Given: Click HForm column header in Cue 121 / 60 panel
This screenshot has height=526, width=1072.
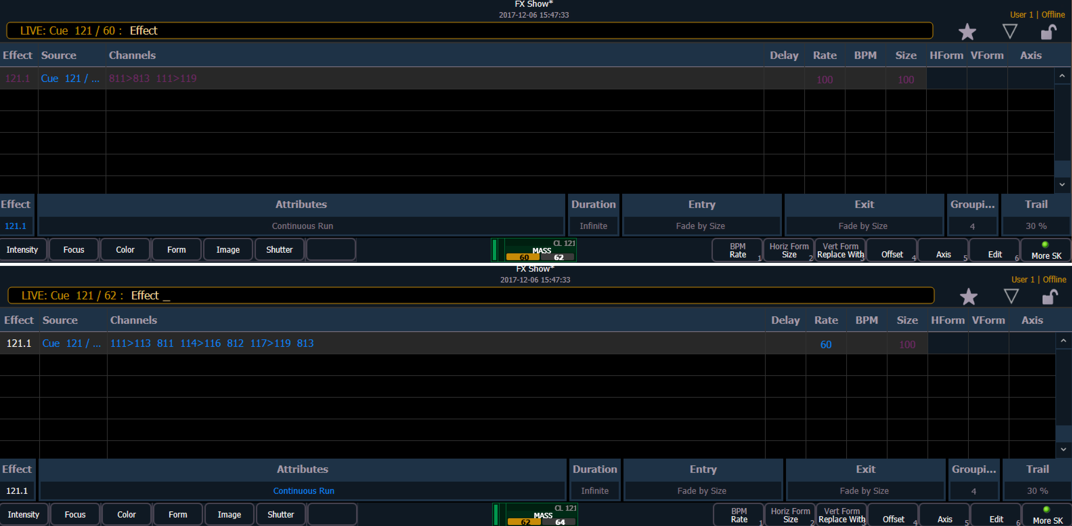Looking at the screenshot, I should (x=946, y=56).
